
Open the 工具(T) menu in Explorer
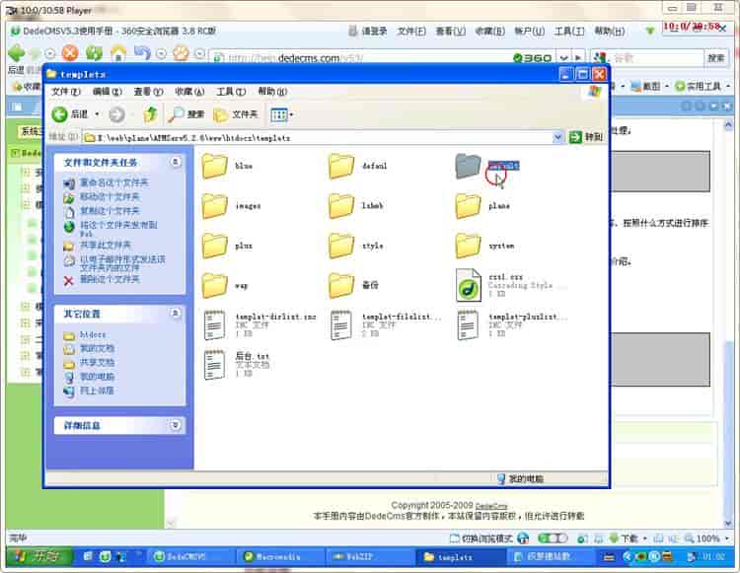[x=231, y=92]
